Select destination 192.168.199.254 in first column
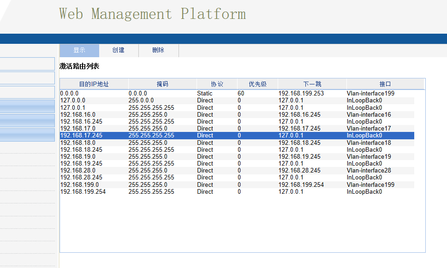Viewport: 447px width, 268px height. click(83, 192)
